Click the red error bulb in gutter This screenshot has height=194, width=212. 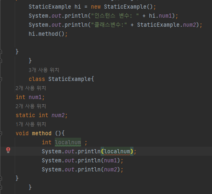coord(8,150)
